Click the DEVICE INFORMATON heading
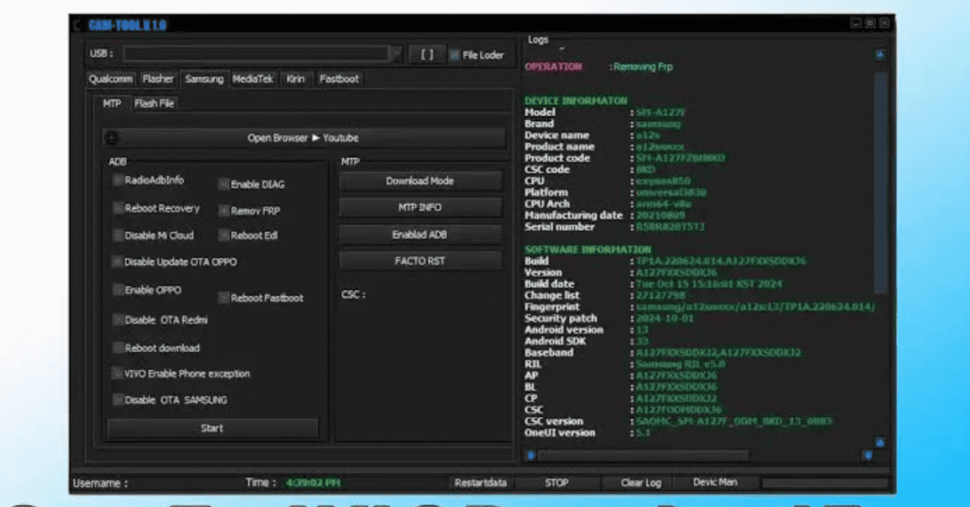 [x=576, y=100]
